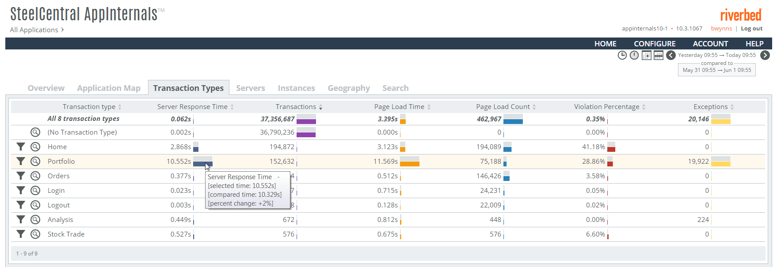Filter by the Analysis transaction type
777x267 pixels.
pyautogui.click(x=21, y=219)
